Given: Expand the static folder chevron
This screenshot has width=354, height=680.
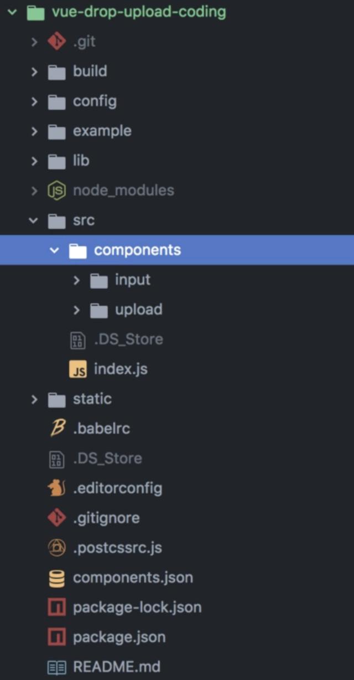Looking at the screenshot, I should [x=34, y=399].
